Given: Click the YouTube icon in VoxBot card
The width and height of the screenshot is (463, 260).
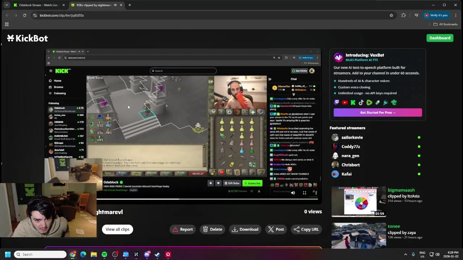Looking at the screenshot, I should pos(345,103).
